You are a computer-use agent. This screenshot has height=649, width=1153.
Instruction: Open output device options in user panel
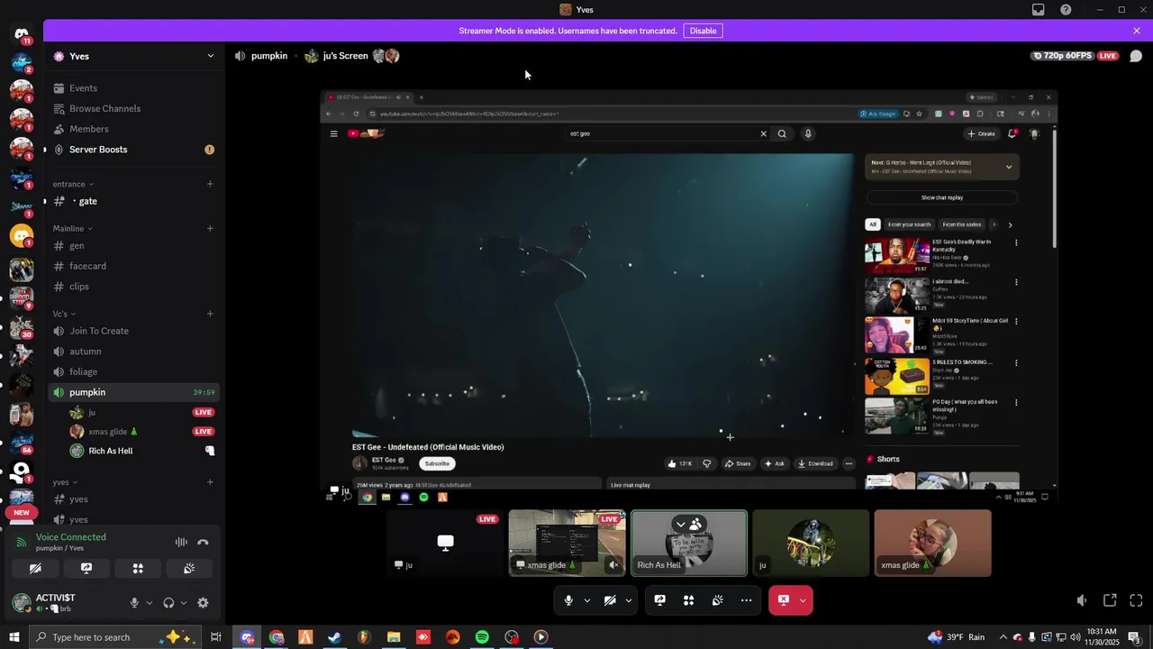click(183, 603)
